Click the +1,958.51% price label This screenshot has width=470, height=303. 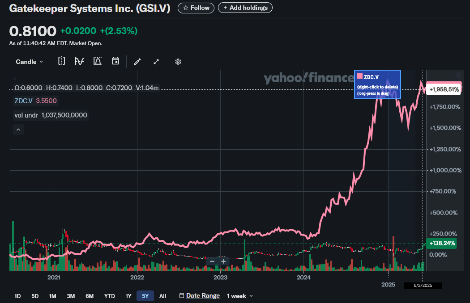444,89
